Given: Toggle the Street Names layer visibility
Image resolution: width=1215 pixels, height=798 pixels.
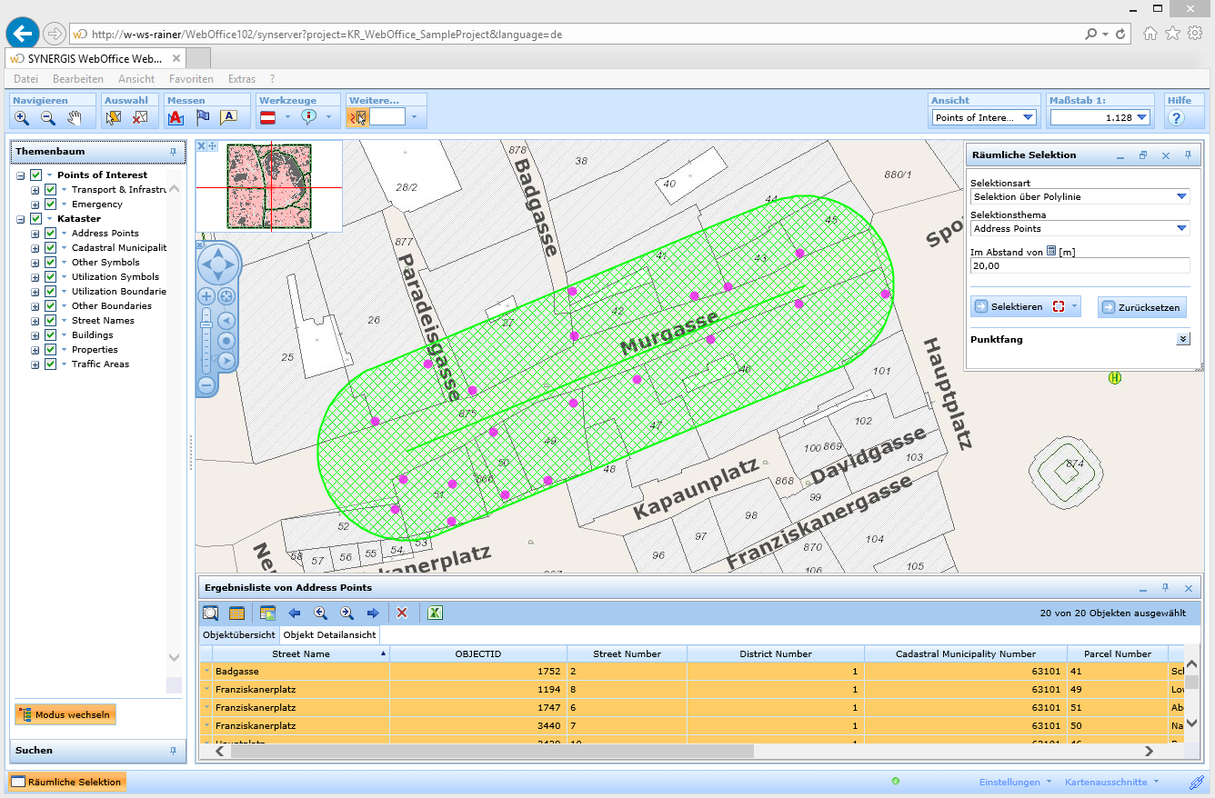Looking at the screenshot, I should point(51,321).
